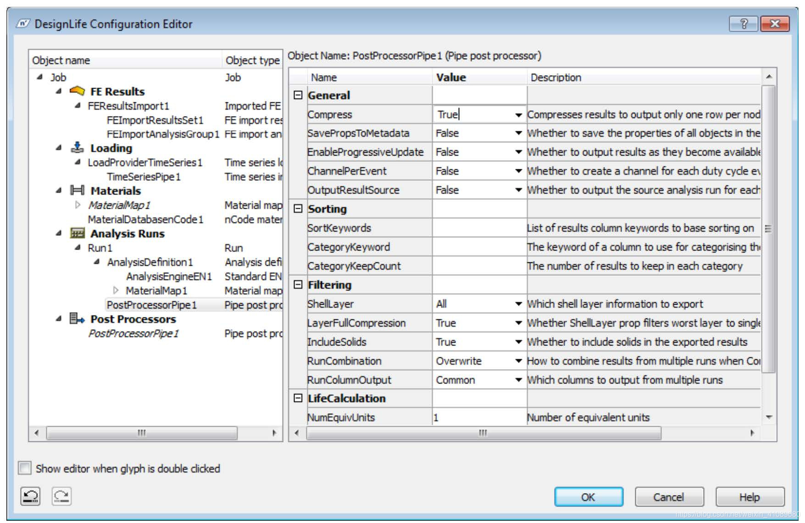
Task: Click the properties grid vertical scrollbar thumb
Action: [768, 228]
